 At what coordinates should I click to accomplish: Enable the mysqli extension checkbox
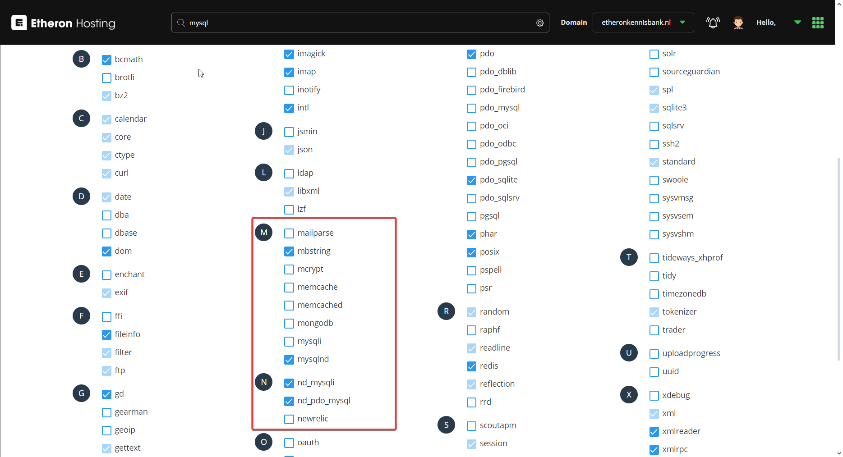289,342
